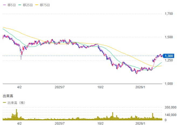Select the 4/2 date on price chart axis

pos(19,87)
